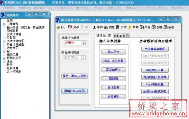Click the 另存 save-as toolbar icon

pyautogui.click(x=70, y=27)
